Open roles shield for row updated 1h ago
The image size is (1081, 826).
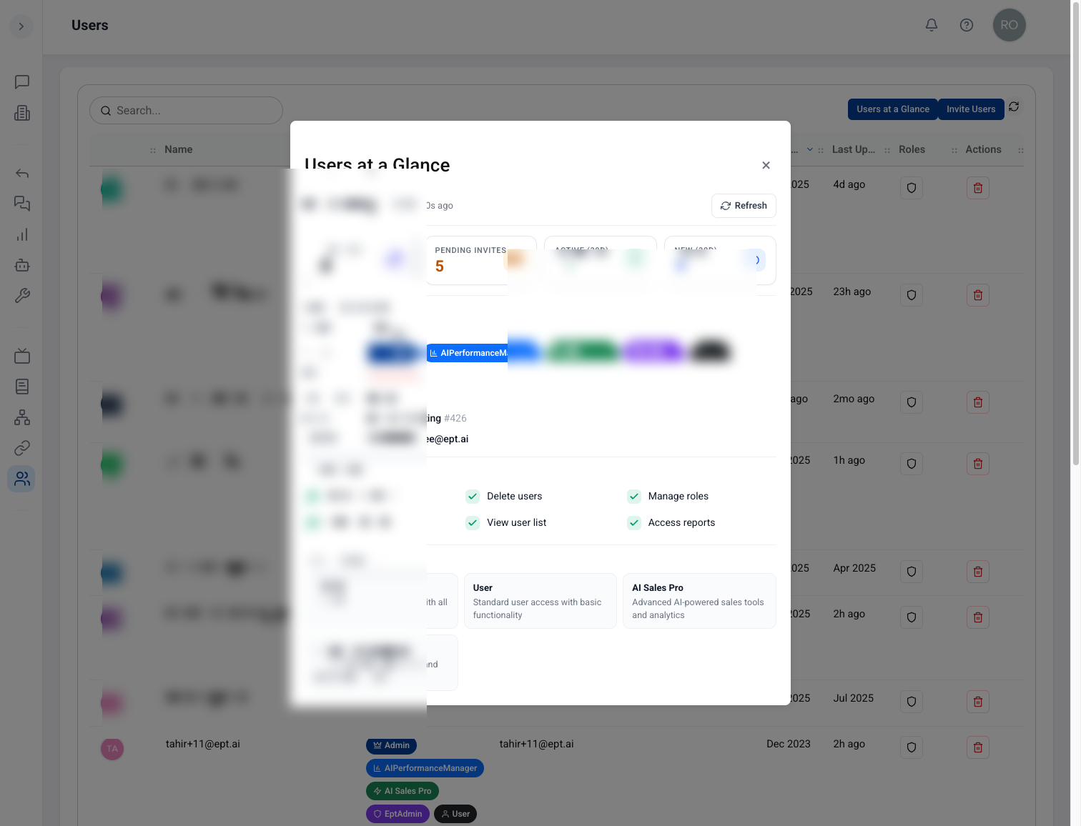tap(912, 464)
